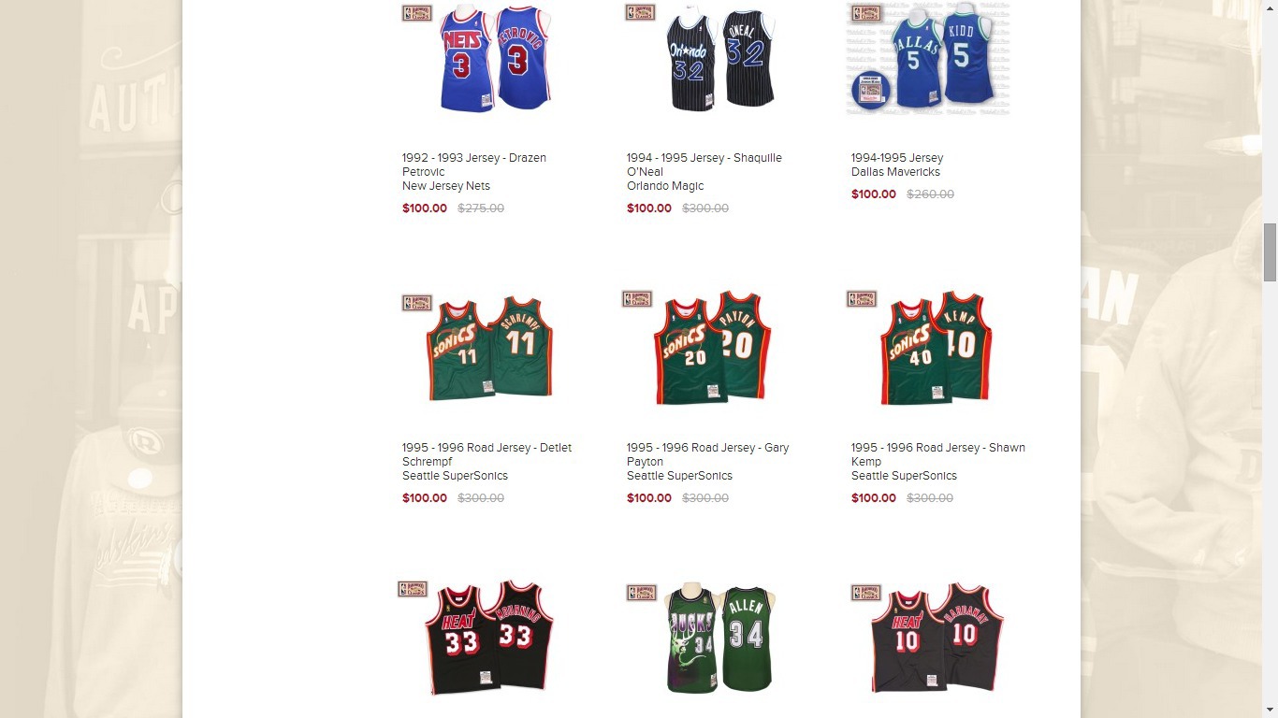Click Hardwood Classics badge on Payton jersey

(x=637, y=298)
